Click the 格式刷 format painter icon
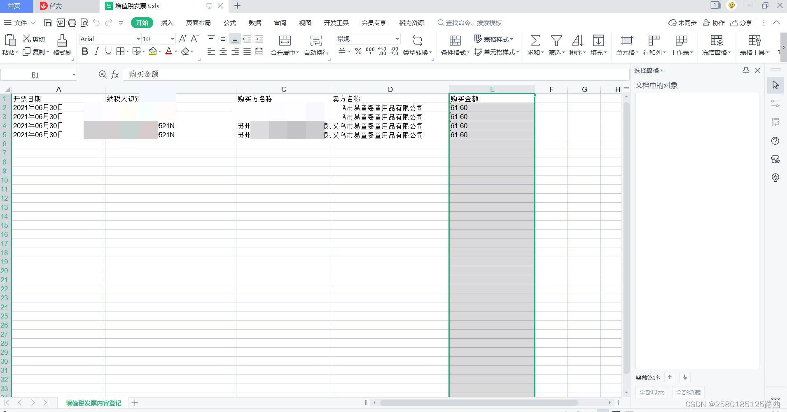The width and height of the screenshot is (787, 412). (62, 40)
